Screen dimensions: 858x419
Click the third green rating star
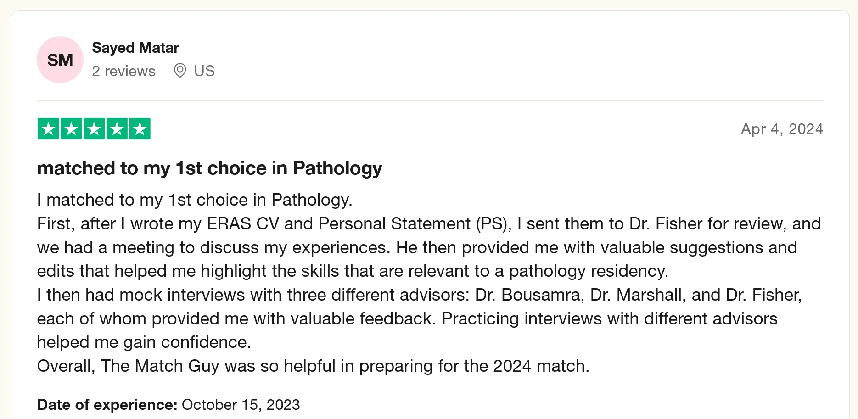tap(94, 128)
